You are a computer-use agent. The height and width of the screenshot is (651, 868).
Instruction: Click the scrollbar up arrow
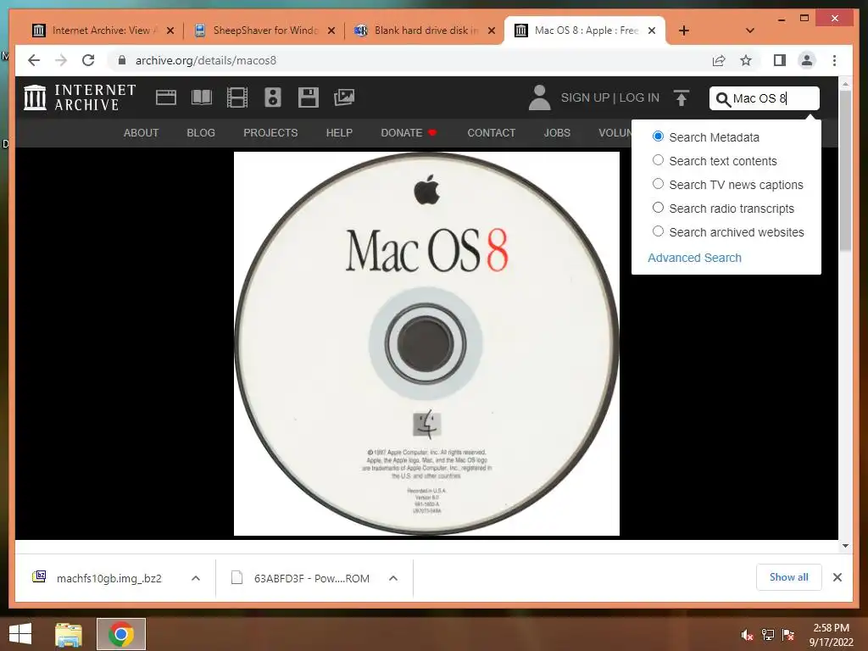[845, 84]
